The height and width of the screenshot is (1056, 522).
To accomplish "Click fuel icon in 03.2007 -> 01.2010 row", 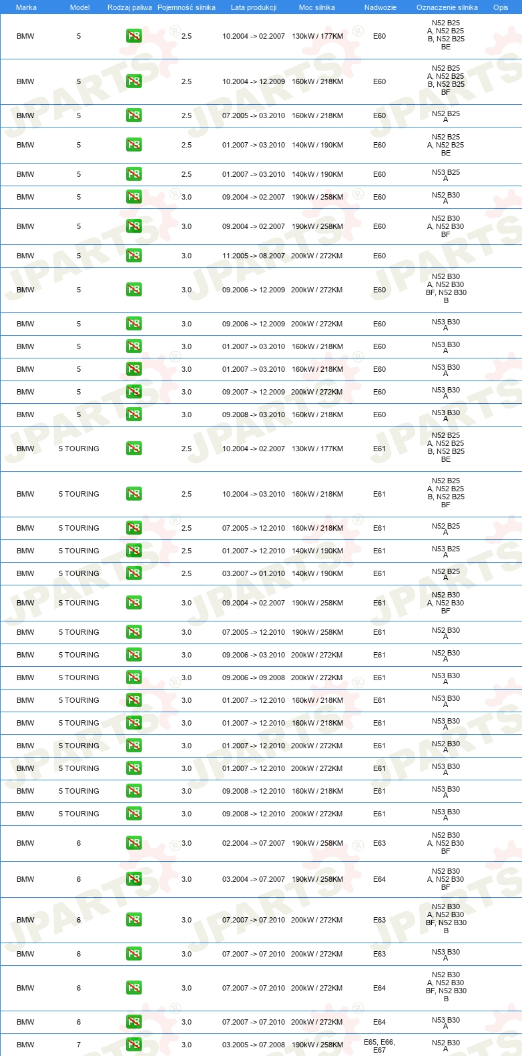I will 134,573.
